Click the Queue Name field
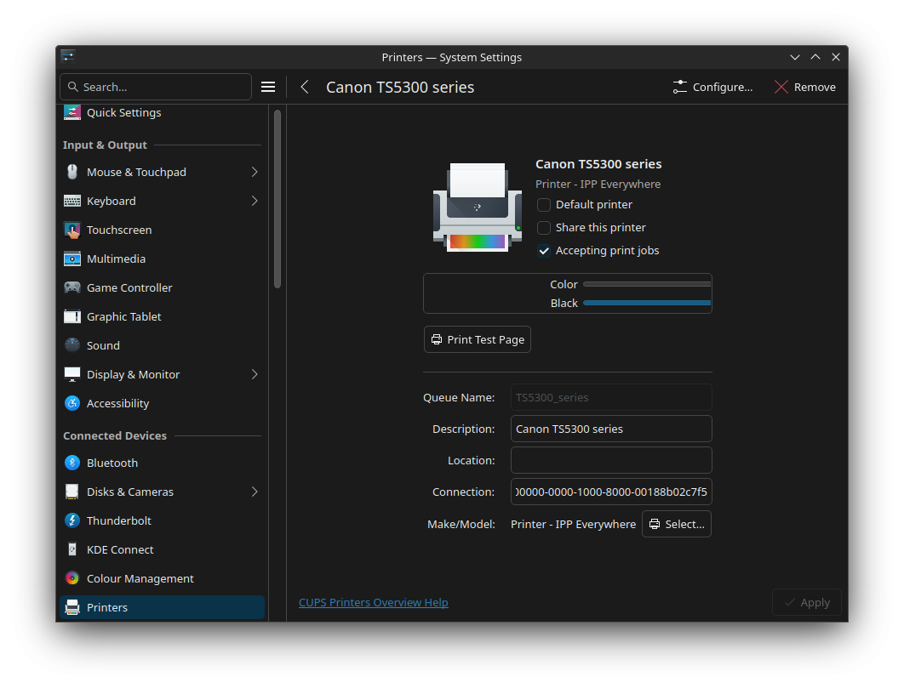This screenshot has height=688, width=904. click(x=611, y=398)
